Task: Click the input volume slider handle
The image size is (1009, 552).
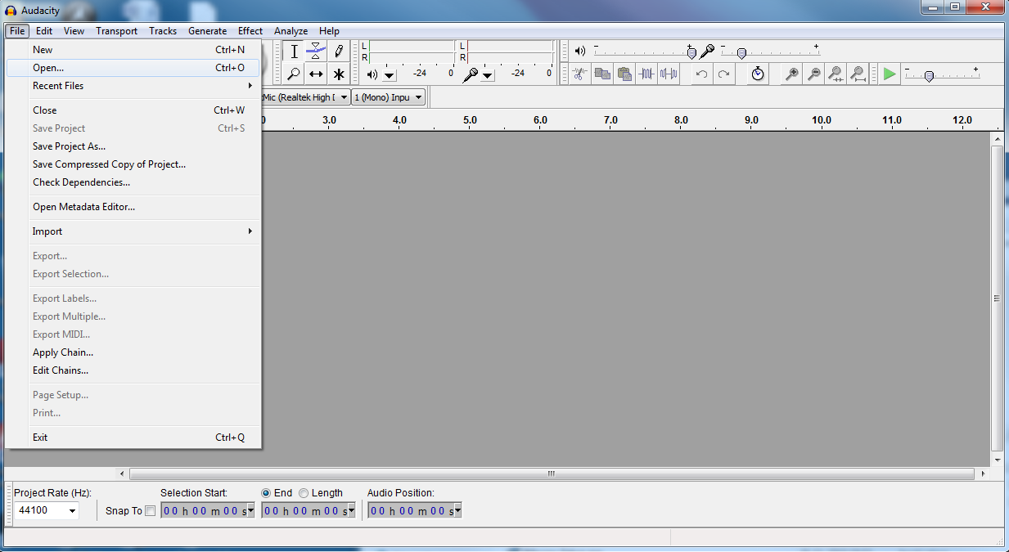Action: (x=741, y=53)
